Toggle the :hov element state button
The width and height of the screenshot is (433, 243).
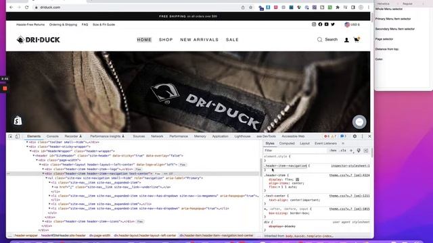(333, 151)
